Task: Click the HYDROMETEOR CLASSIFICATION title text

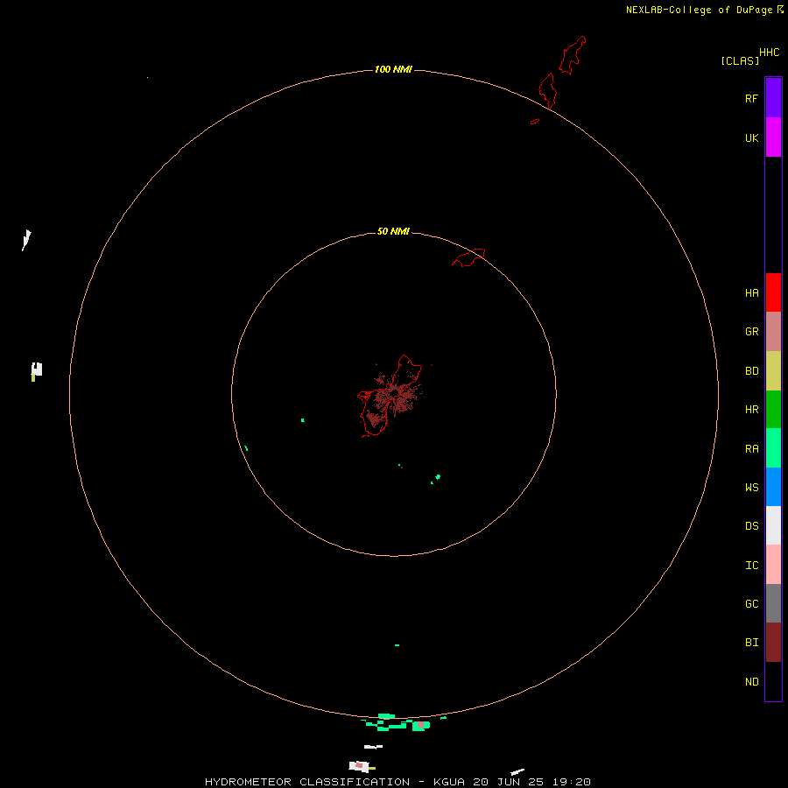Action: pyautogui.click(x=307, y=782)
